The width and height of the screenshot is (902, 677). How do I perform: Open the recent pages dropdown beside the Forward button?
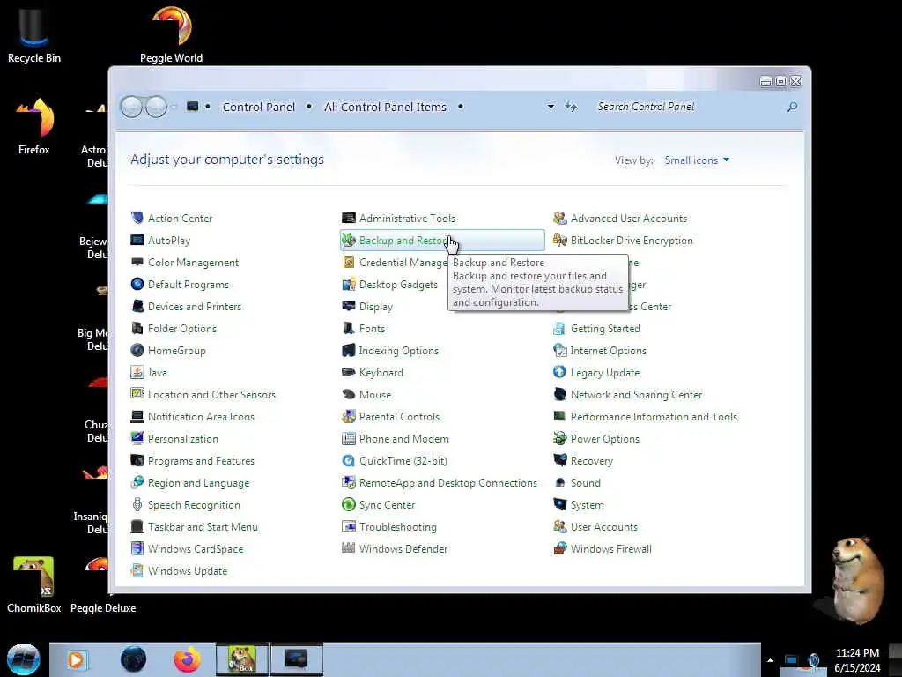click(174, 107)
